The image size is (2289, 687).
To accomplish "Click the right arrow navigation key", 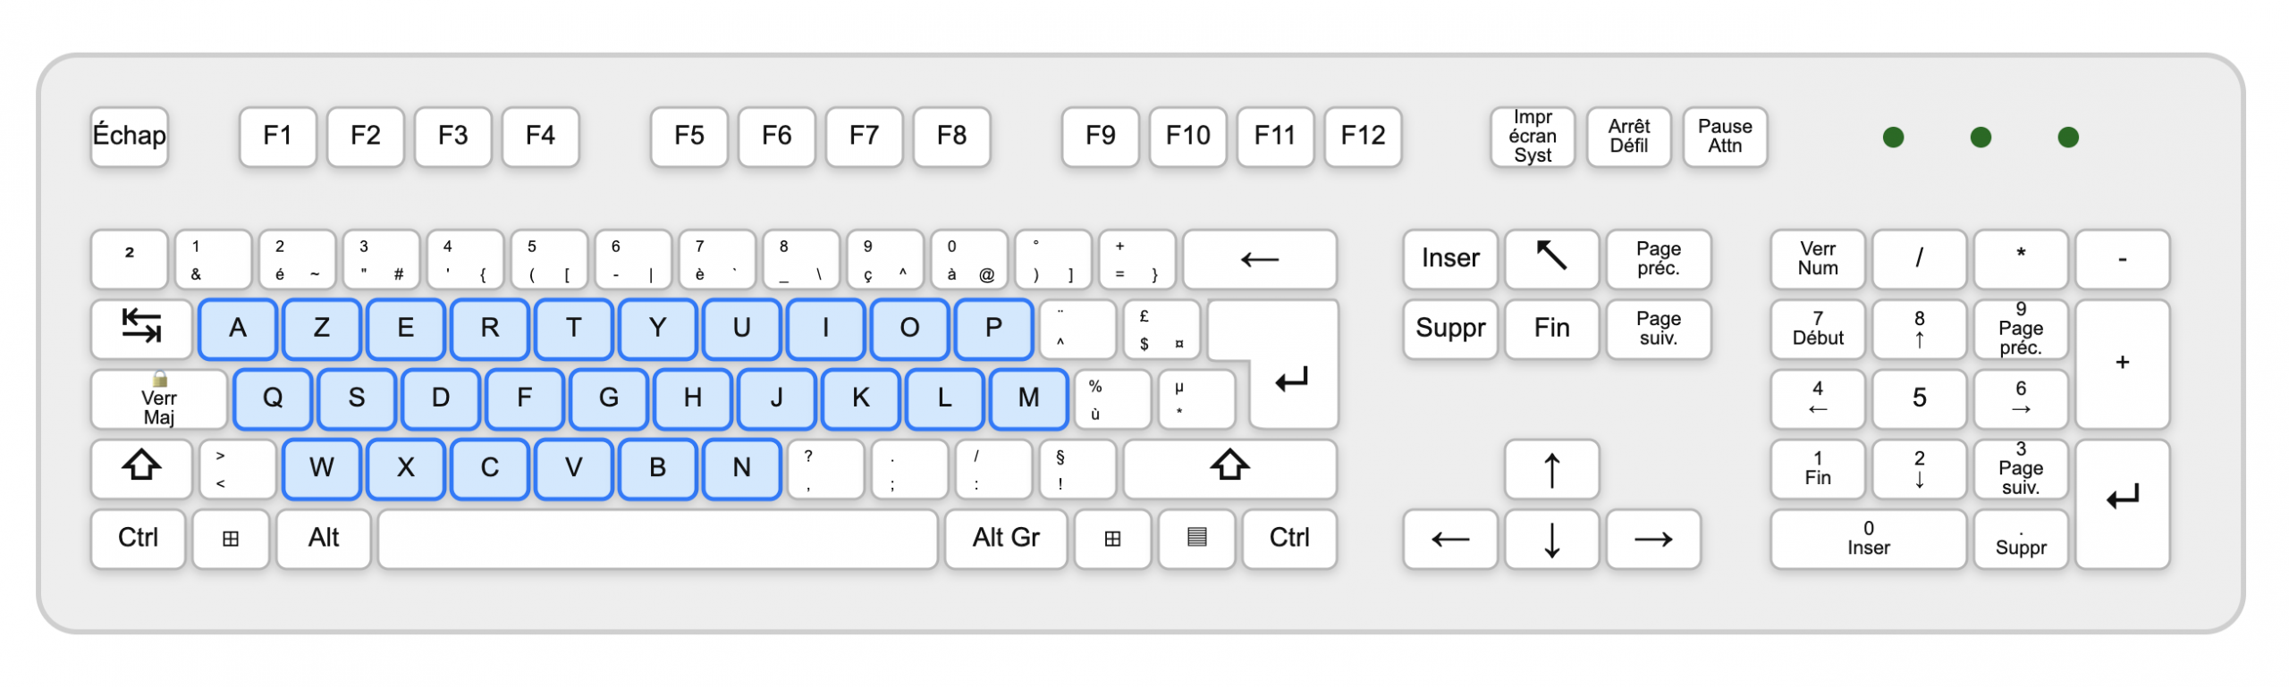I will [1653, 539].
